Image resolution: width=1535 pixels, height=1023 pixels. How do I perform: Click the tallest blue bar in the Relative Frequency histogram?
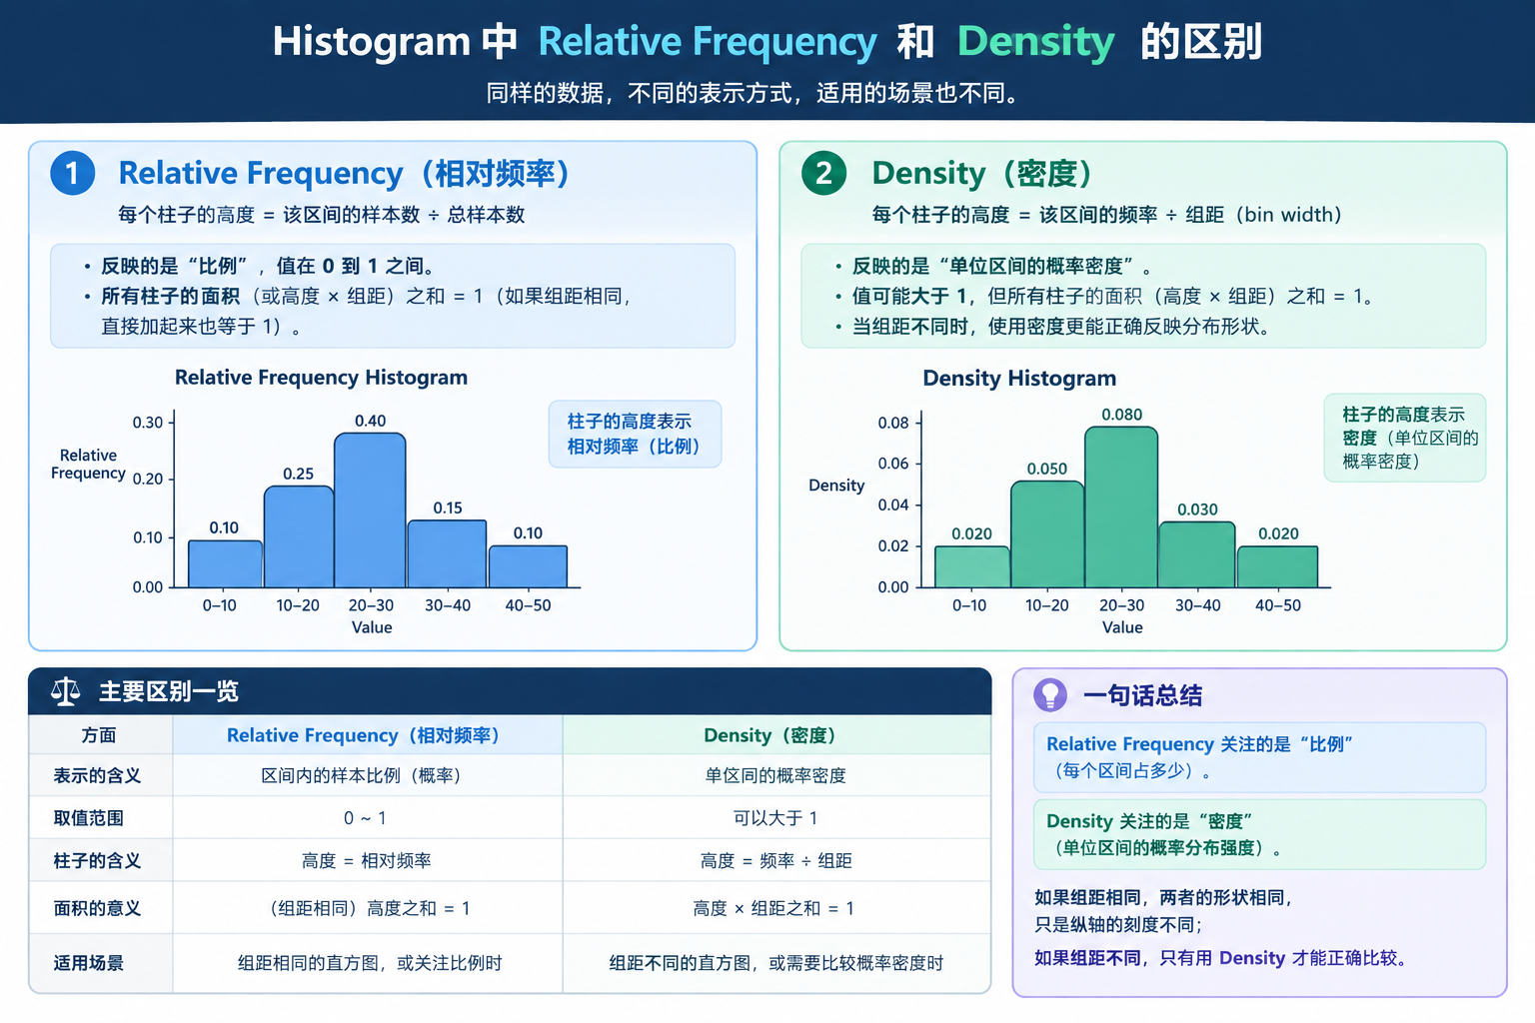point(370,511)
